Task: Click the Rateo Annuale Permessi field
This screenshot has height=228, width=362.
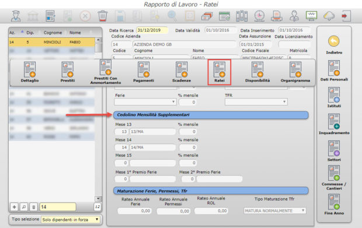Action: pyautogui.click(x=173, y=211)
